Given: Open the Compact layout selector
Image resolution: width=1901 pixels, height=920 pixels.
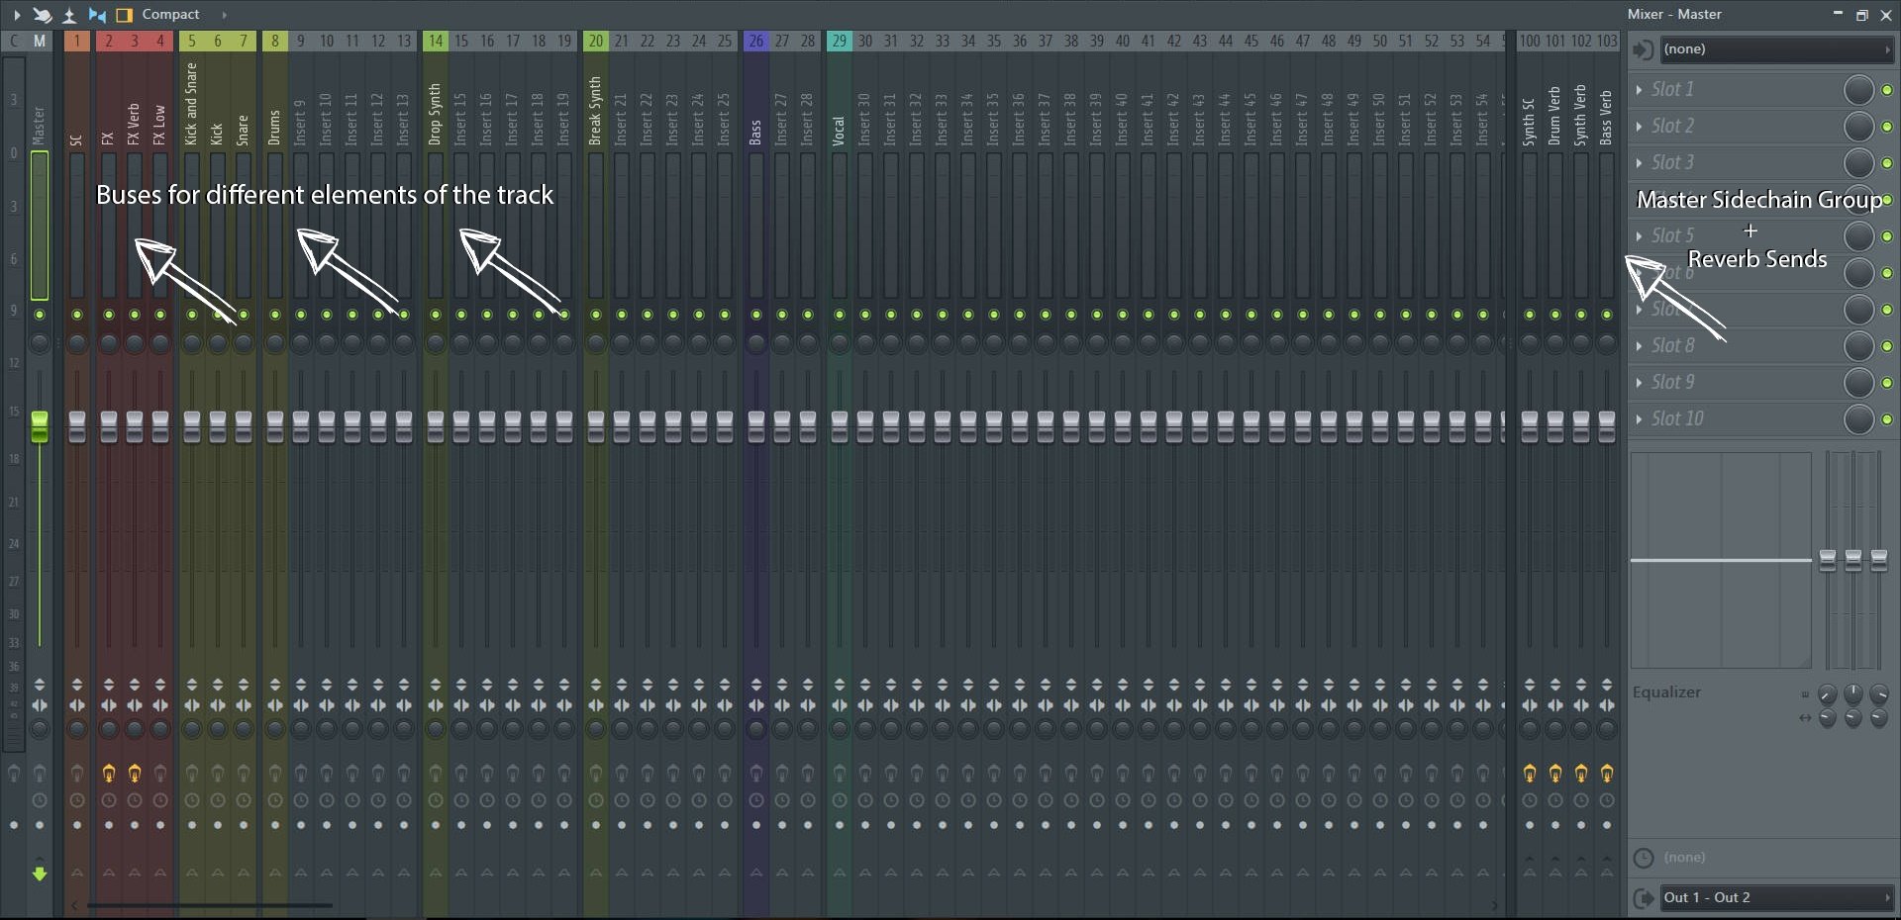Looking at the screenshot, I should pos(170,14).
